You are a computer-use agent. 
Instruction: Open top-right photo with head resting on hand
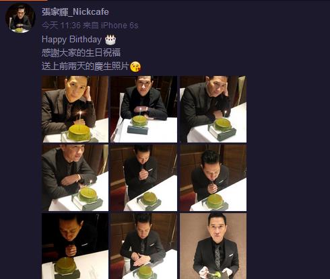tap(213, 109)
